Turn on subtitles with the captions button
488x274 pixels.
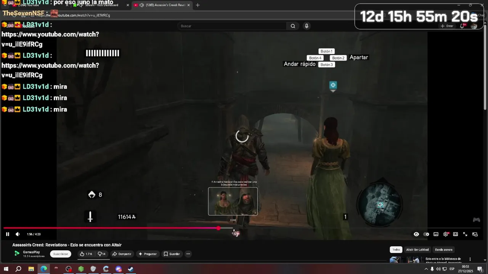(x=436, y=234)
